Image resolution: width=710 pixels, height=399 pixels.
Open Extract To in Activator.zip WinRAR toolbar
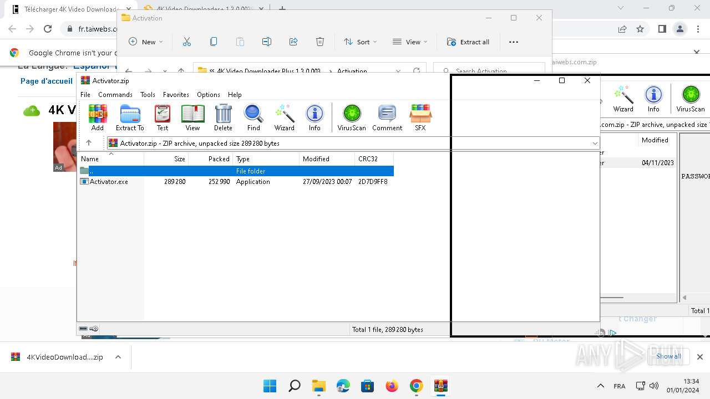point(130,117)
